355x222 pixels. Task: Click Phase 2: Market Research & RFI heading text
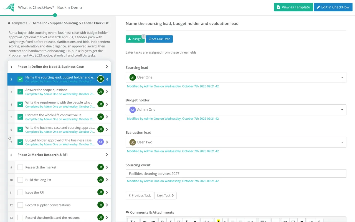[x=42, y=155]
